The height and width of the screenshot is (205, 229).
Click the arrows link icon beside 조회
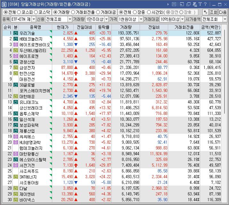(x=206, y=12)
